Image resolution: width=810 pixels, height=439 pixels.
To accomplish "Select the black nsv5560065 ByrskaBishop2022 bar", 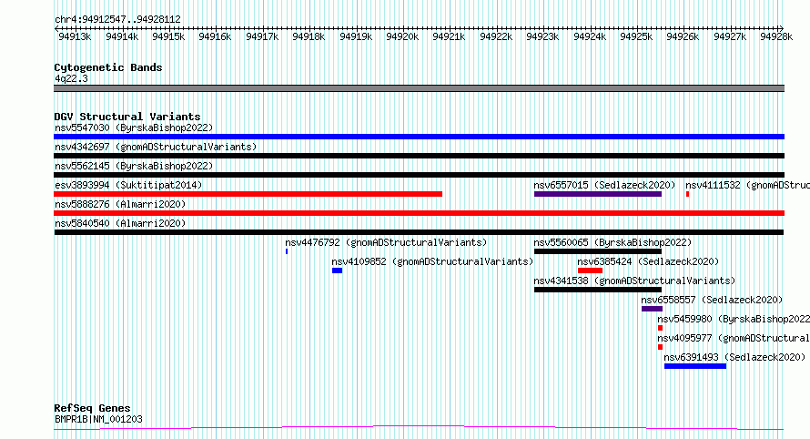I will tap(598, 251).
